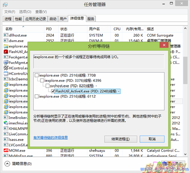
Task: Click the 取消 button
Action: pos(152,139)
